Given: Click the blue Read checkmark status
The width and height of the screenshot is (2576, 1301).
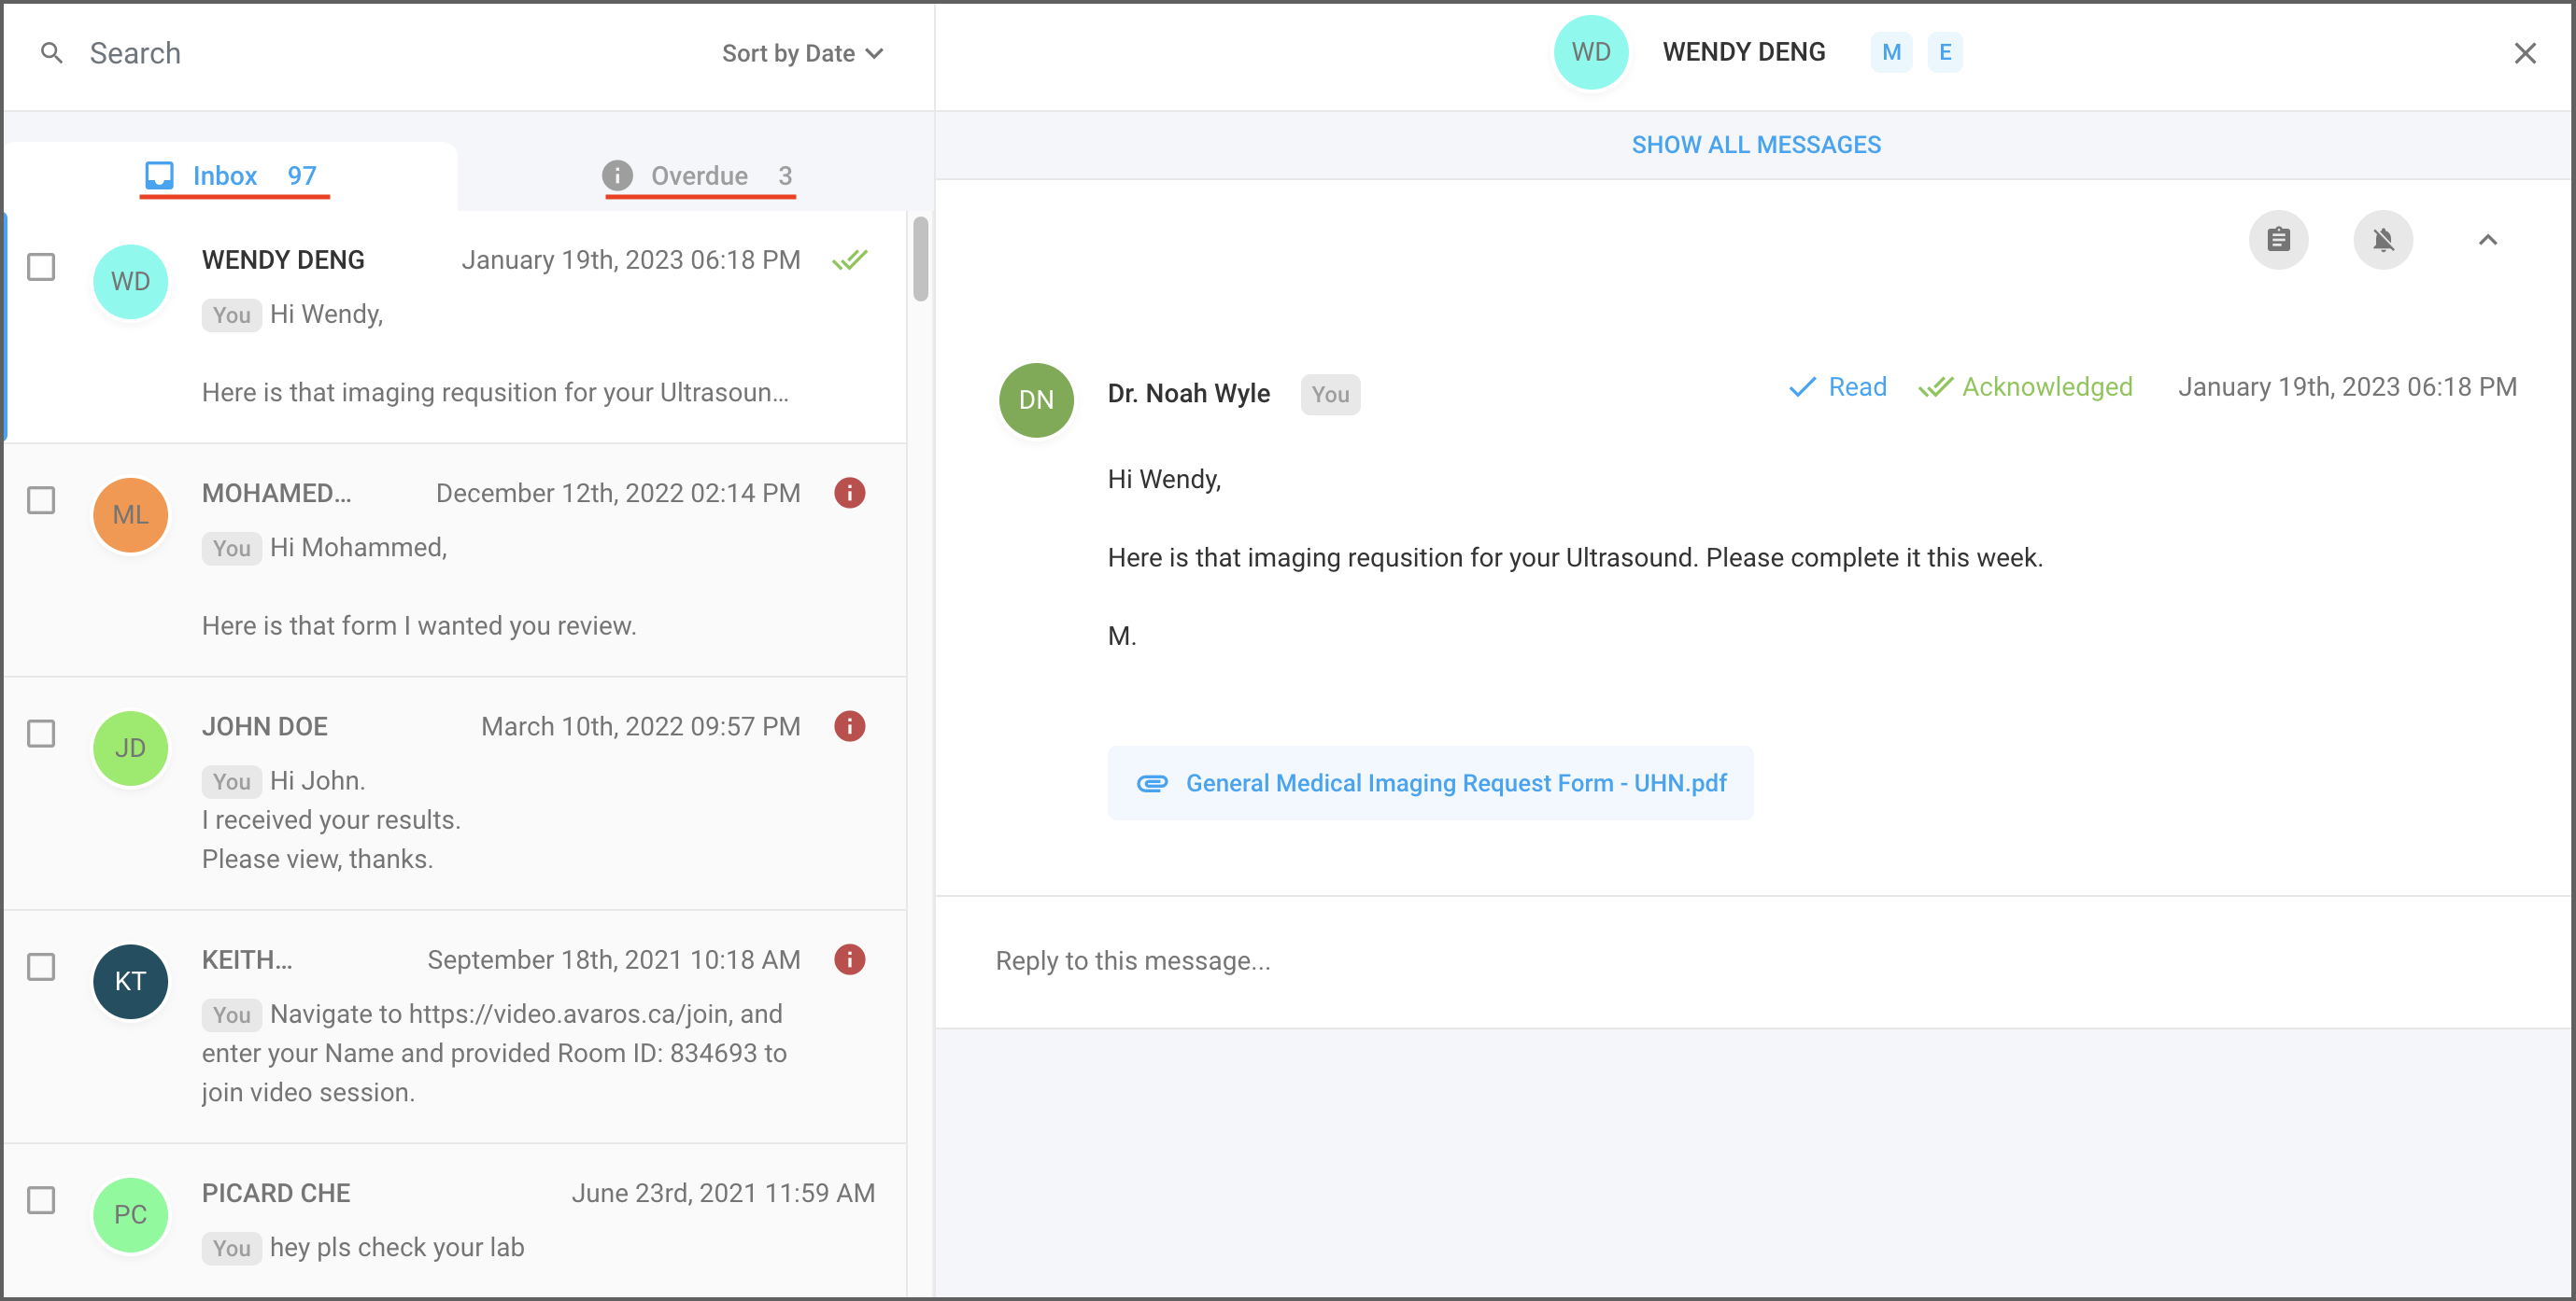Looking at the screenshot, I should pyautogui.click(x=1837, y=386).
